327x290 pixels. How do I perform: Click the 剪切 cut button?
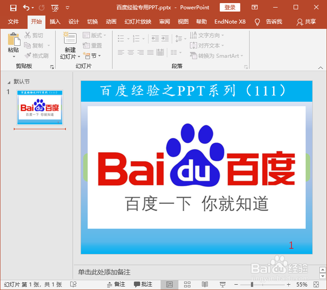34,35
